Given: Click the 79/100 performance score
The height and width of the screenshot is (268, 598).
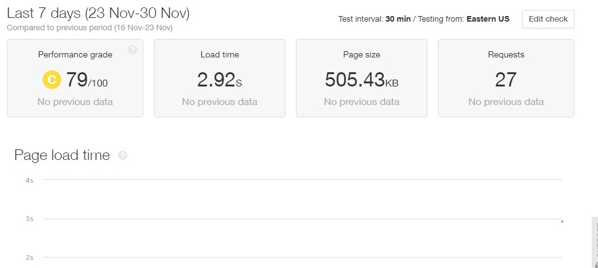Looking at the screenshot, I should coord(87,80).
